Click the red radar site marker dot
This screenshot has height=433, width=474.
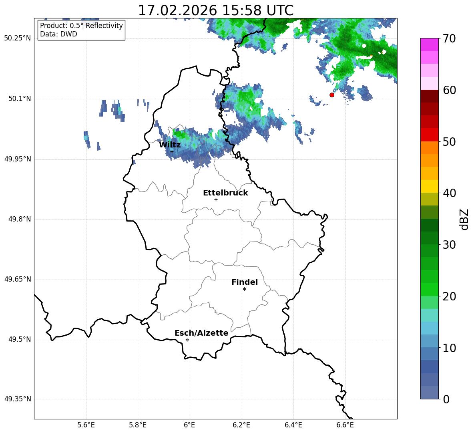coord(331,95)
